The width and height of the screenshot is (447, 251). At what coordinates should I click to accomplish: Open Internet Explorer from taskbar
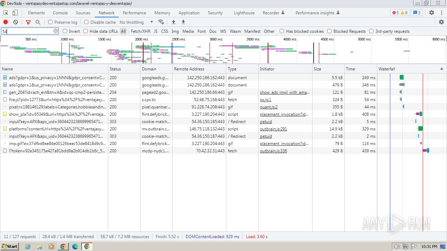[28, 246]
